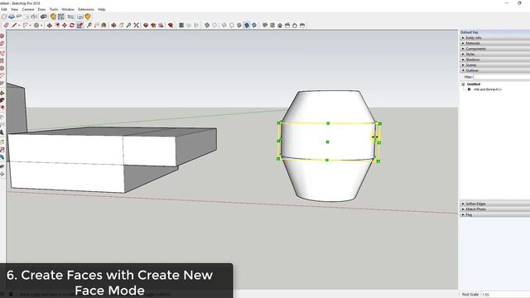The image size is (530, 298).
Task: Expand the Components panel
Action: pyautogui.click(x=495, y=49)
